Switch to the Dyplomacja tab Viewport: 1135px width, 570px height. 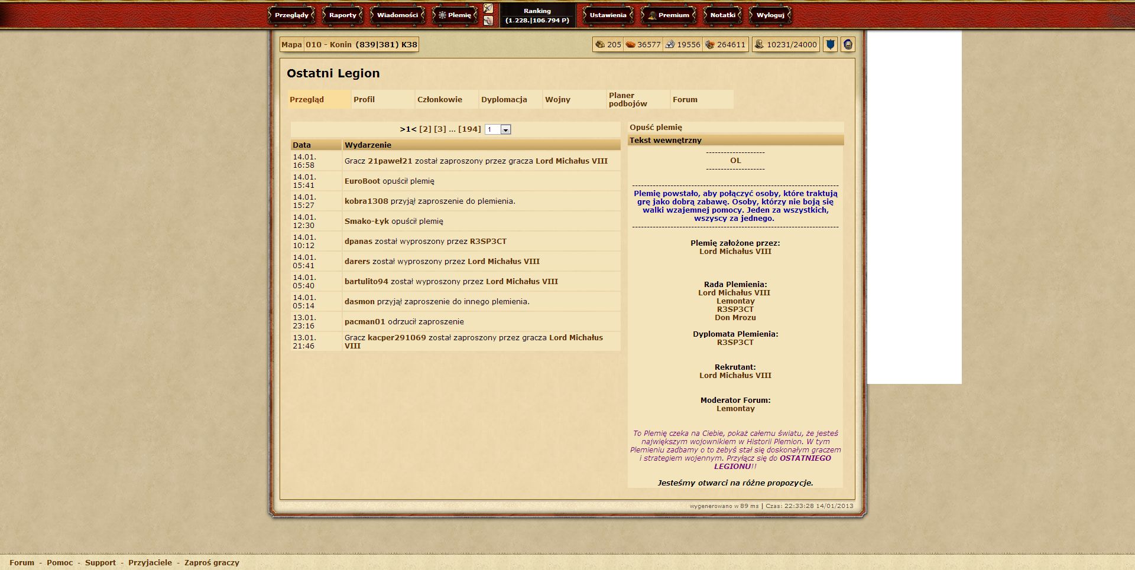(x=504, y=99)
